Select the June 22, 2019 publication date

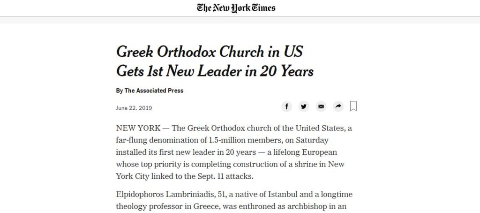point(134,108)
